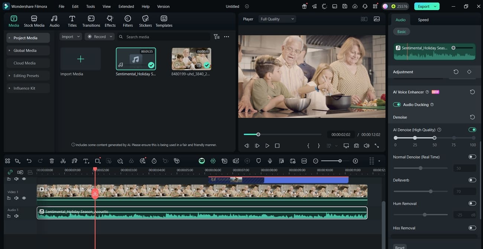
Task: Open the Export dropdown arrow
Action: pyautogui.click(x=436, y=6)
